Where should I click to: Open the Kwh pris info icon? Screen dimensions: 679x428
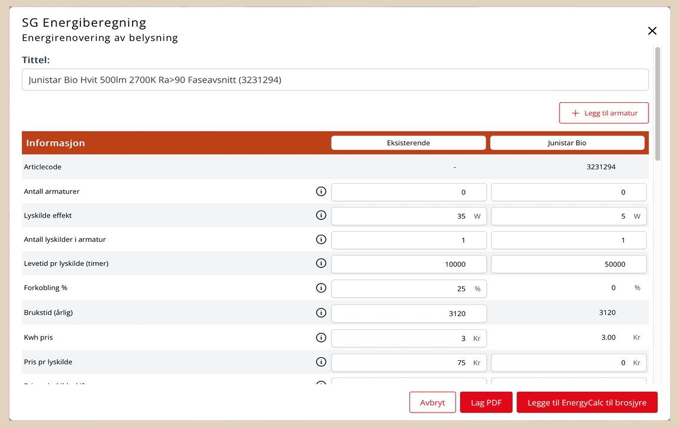point(321,338)
